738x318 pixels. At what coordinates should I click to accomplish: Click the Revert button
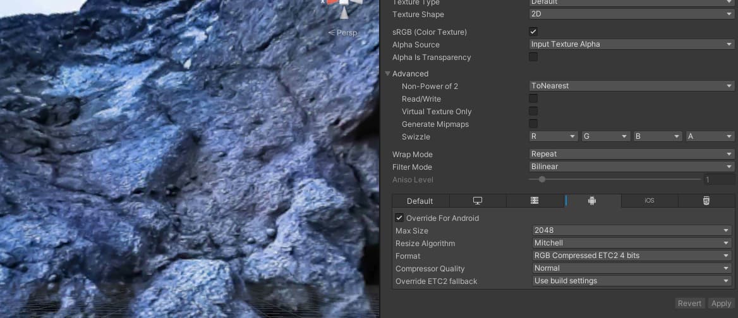tap(689, 303)
